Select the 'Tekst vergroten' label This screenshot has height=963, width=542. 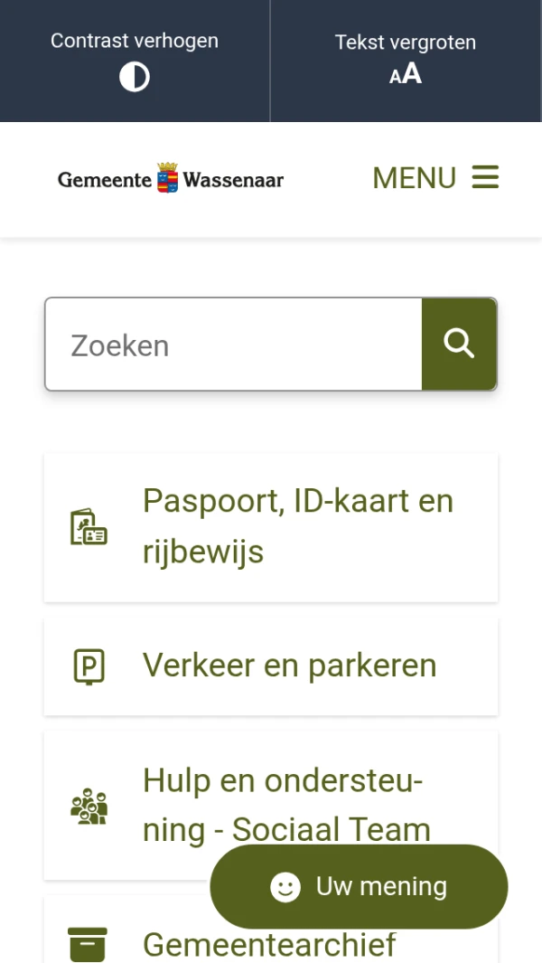click(x=406, y=42)
